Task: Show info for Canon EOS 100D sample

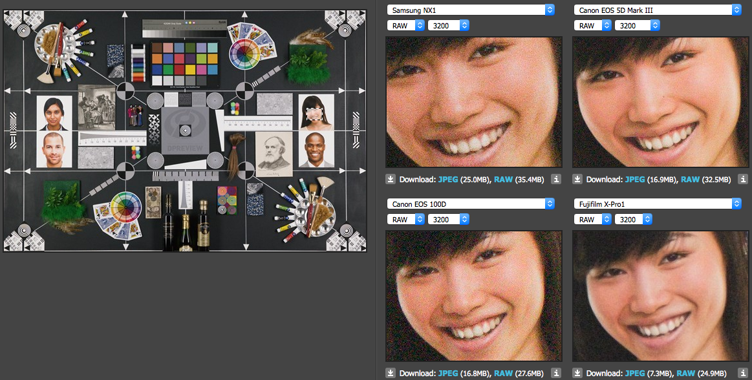Action: coord(556,373)
